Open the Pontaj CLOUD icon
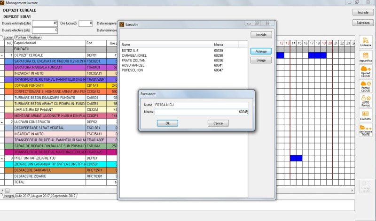The width and height of the screenshot is (376, 221). pyautogui.click(x=365, y=86)
